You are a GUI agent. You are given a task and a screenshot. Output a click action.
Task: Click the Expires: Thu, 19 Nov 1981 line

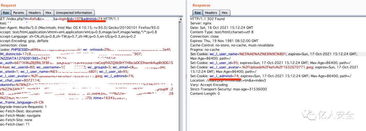click(224, 41)
